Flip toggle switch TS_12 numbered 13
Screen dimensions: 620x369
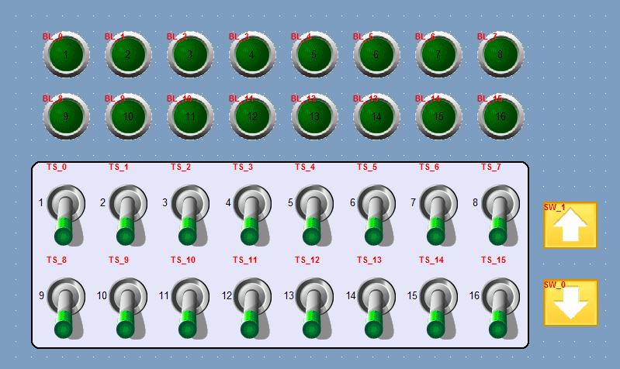[313, 309]
